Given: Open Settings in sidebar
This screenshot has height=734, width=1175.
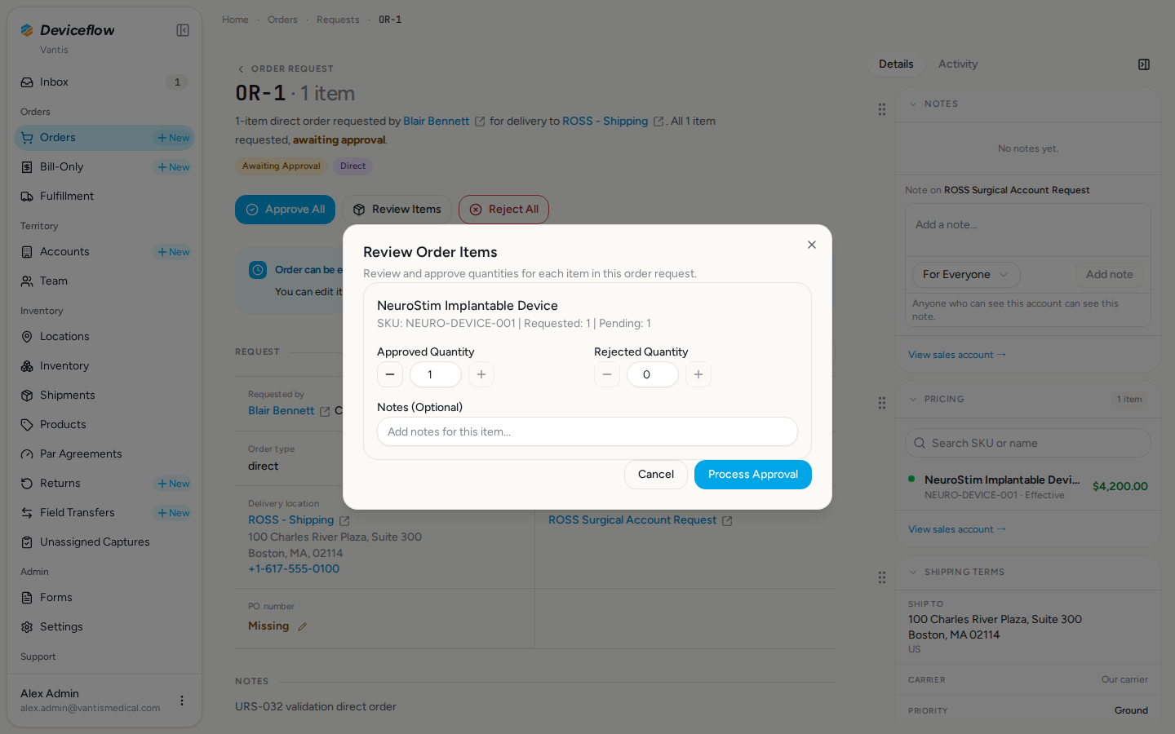Looking at the screenshot, I should pyautogui.click(x=104, y=627).
